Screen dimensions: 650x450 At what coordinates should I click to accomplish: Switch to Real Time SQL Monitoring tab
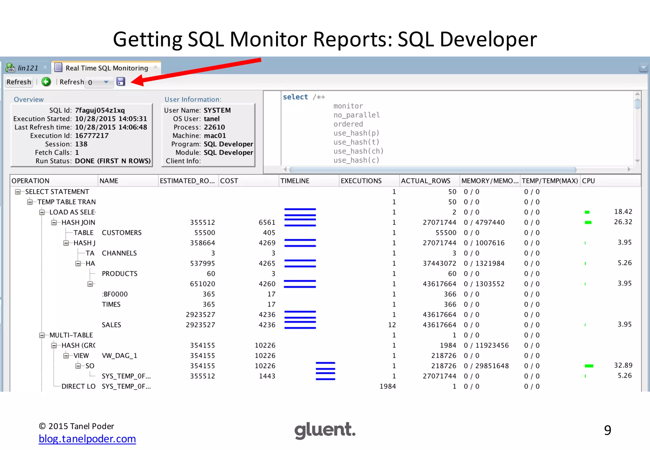(106, 68)
